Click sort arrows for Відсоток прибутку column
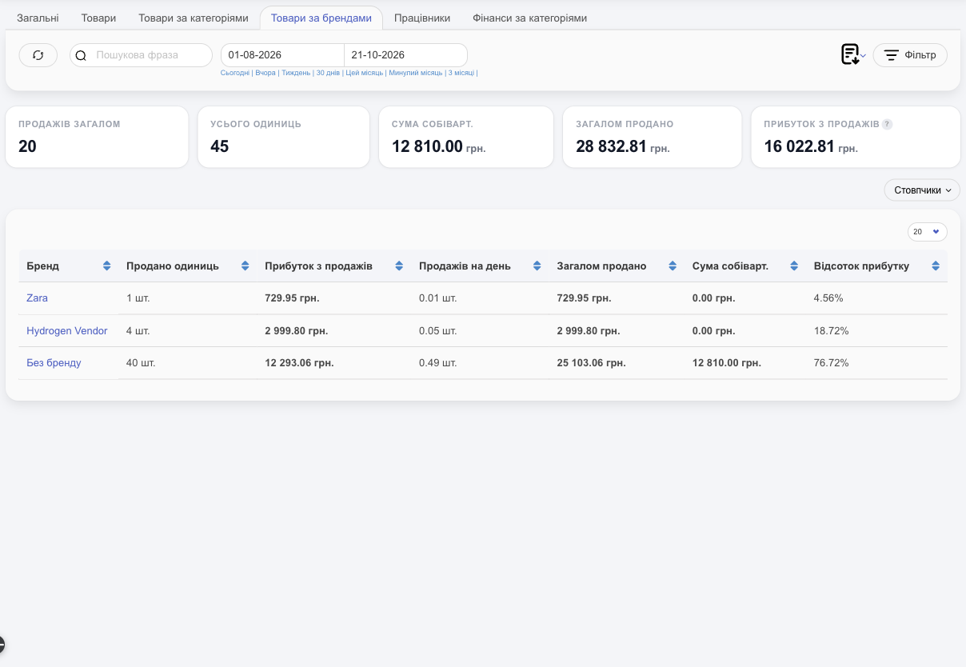966x667 pixels. 936,266
